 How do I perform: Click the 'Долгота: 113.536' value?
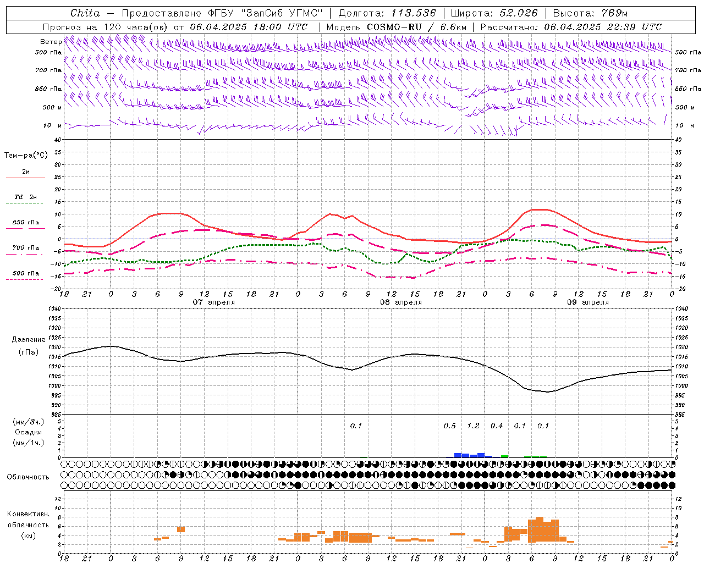(x=387, y=13)
